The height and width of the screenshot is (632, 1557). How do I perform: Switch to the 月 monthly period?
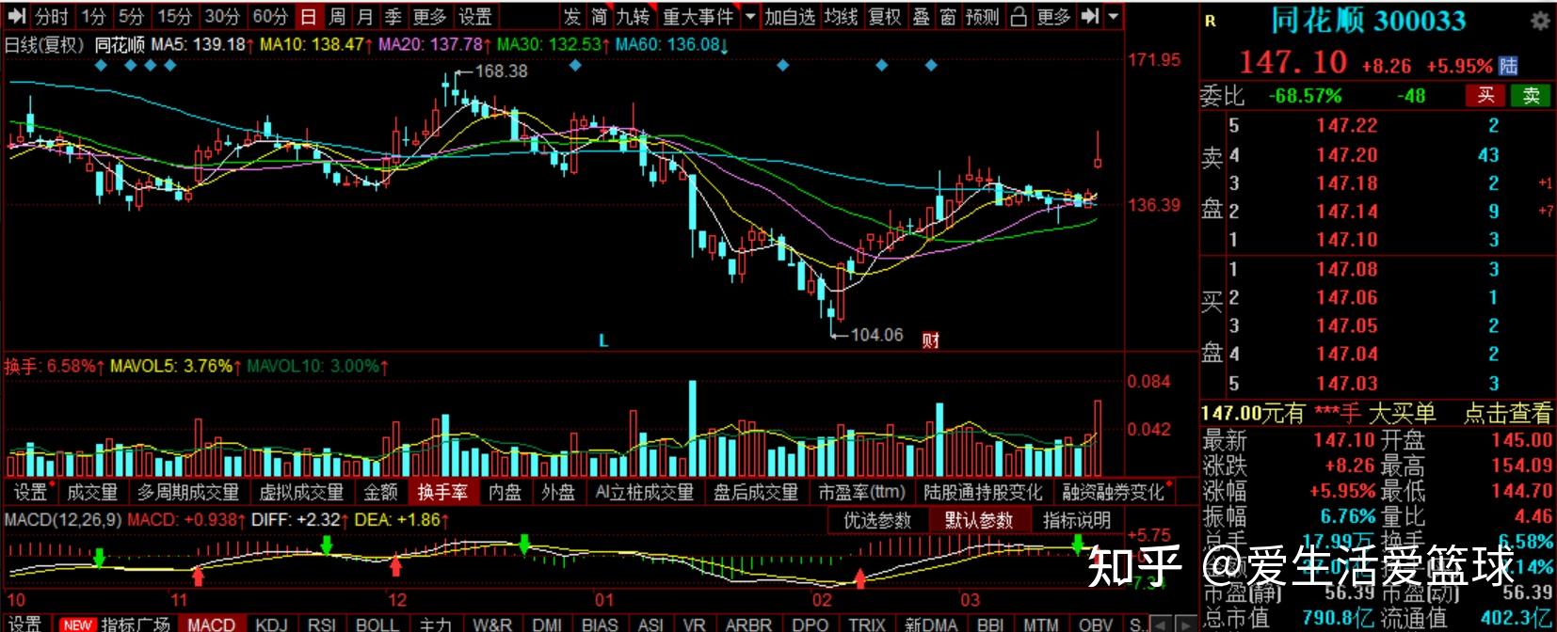point(365,16)
